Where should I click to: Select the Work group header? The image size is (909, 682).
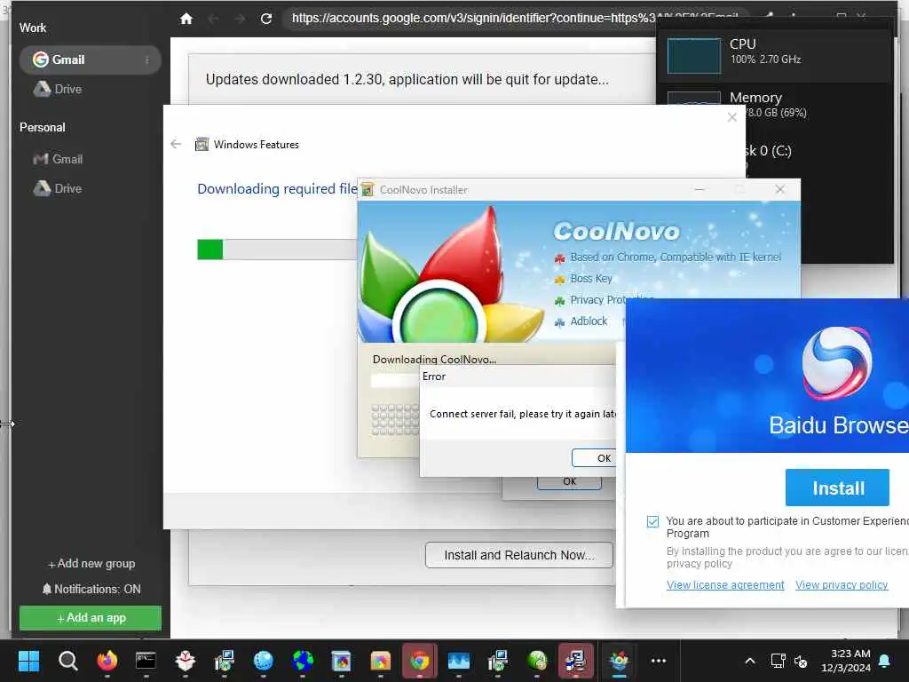pyautogui.click(x=33, y=28)
